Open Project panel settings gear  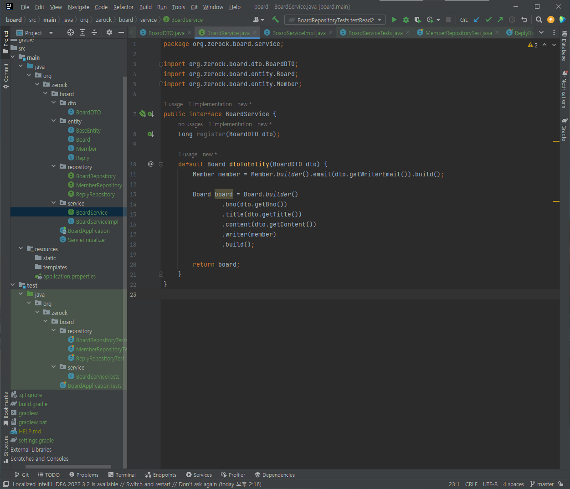click(109, 32)
